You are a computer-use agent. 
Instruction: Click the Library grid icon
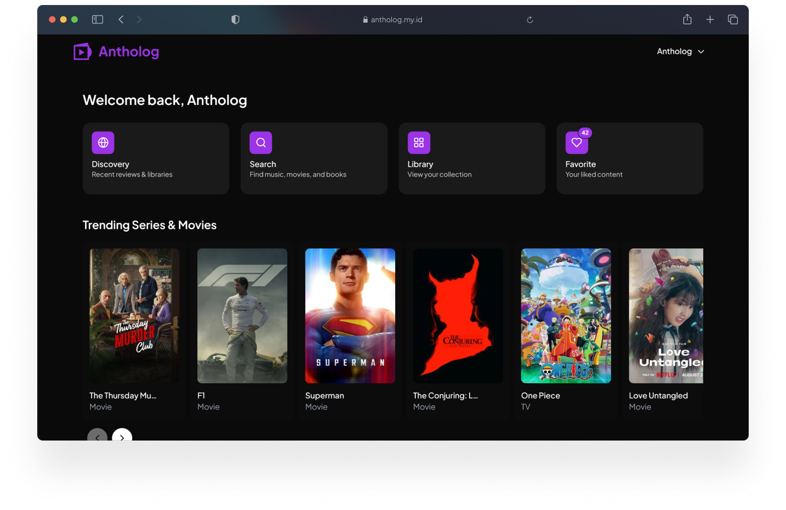click(x=419, y=143)
